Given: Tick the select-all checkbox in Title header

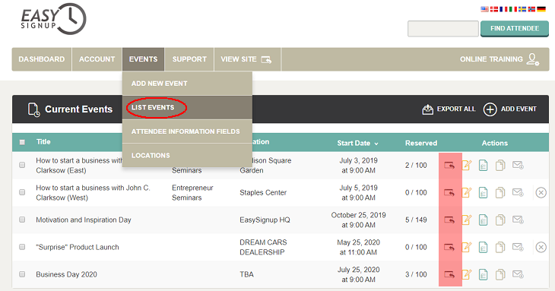Looking at the screenshot, I should [22, 142].
